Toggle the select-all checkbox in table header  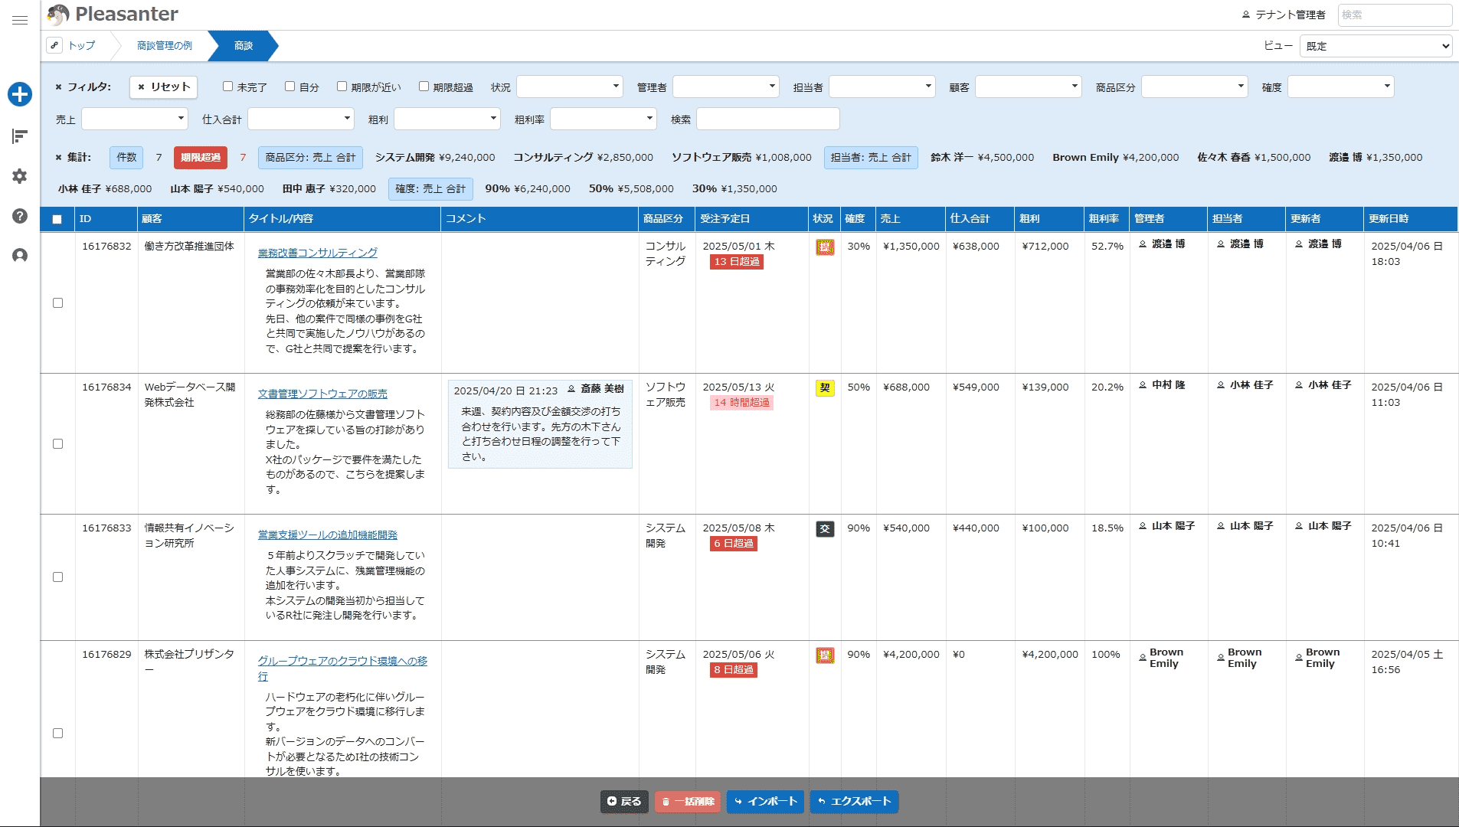tap(57, 220)
